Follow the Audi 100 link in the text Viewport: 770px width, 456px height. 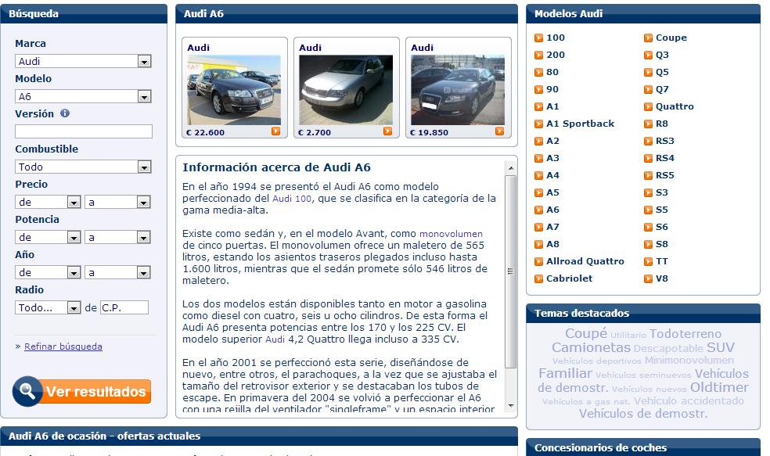pos(292,199)
